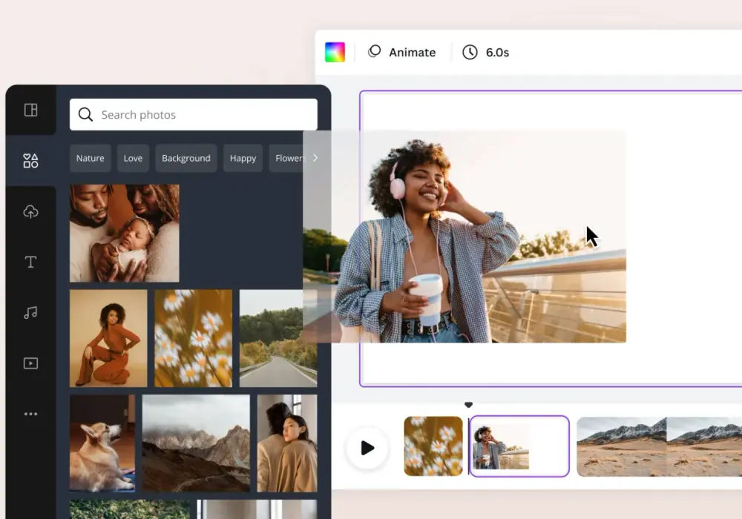
Task: Select the desert mountains timeline clip
Action: point(659,446)
